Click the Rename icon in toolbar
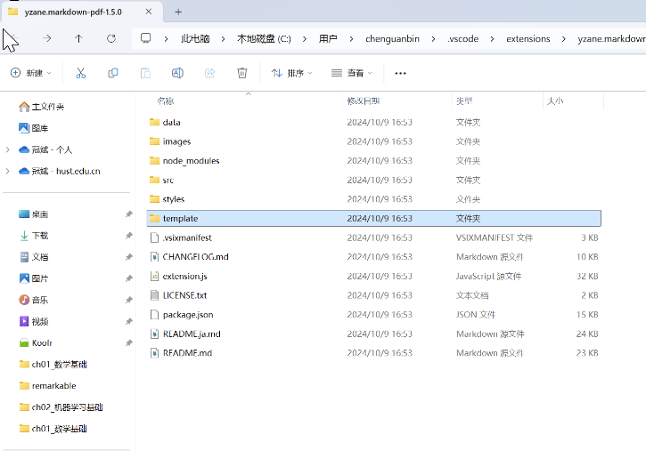646x451 pixels. tap(177, 73)
